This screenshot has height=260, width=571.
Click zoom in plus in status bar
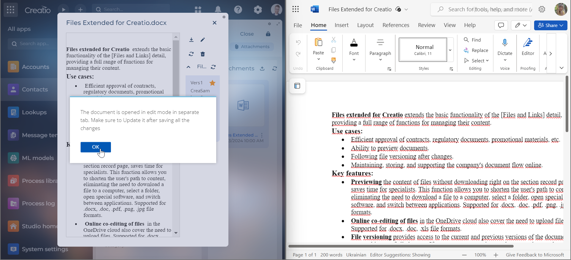click(x=496, y=255)
